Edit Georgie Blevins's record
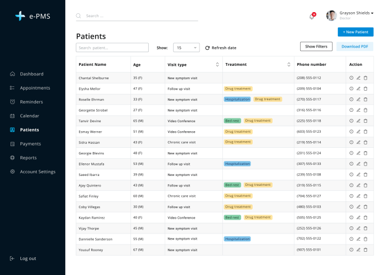The image size is (387, 275). [x=358, y=153]
